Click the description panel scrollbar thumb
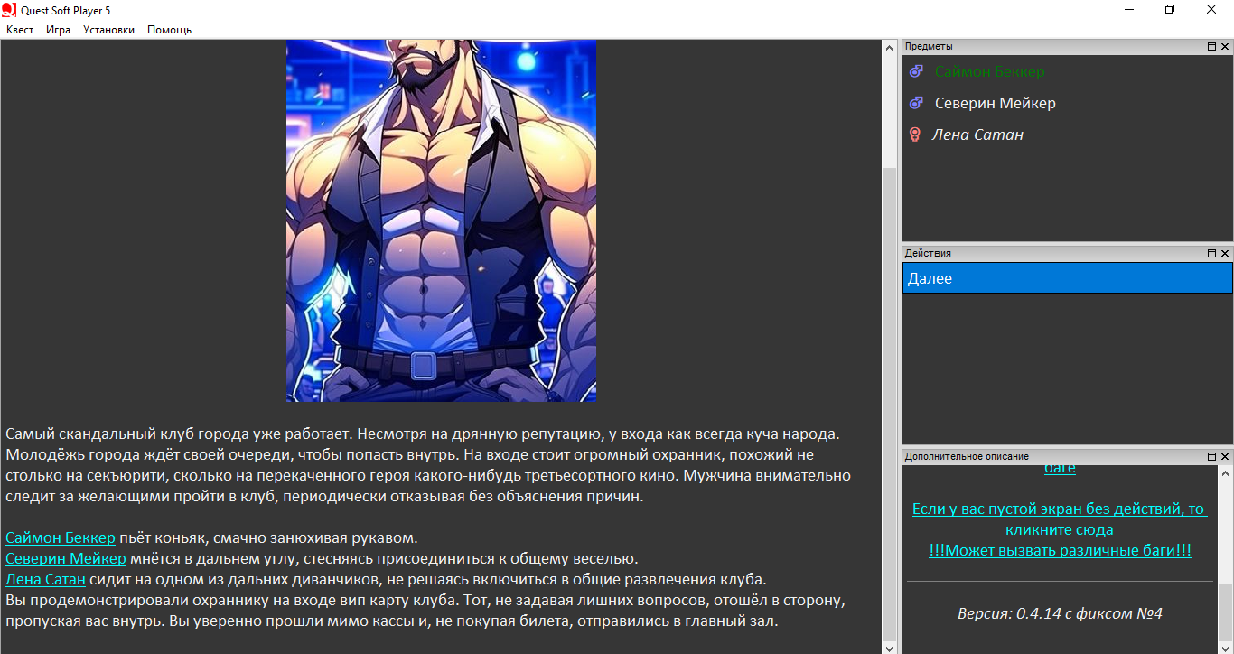Screen dimensions: 1234x654 pos(1225,612)
